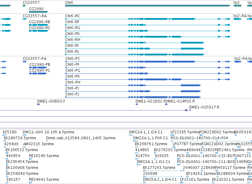
Task: Open the Cht6-RF transcript label
Action: [72, 22]
